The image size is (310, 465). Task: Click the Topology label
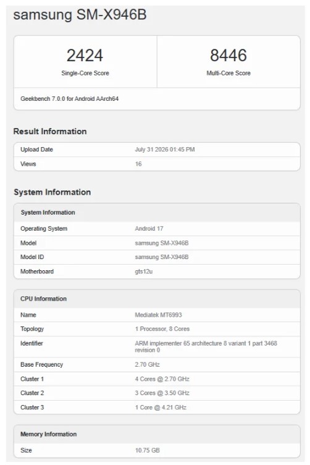32,329
